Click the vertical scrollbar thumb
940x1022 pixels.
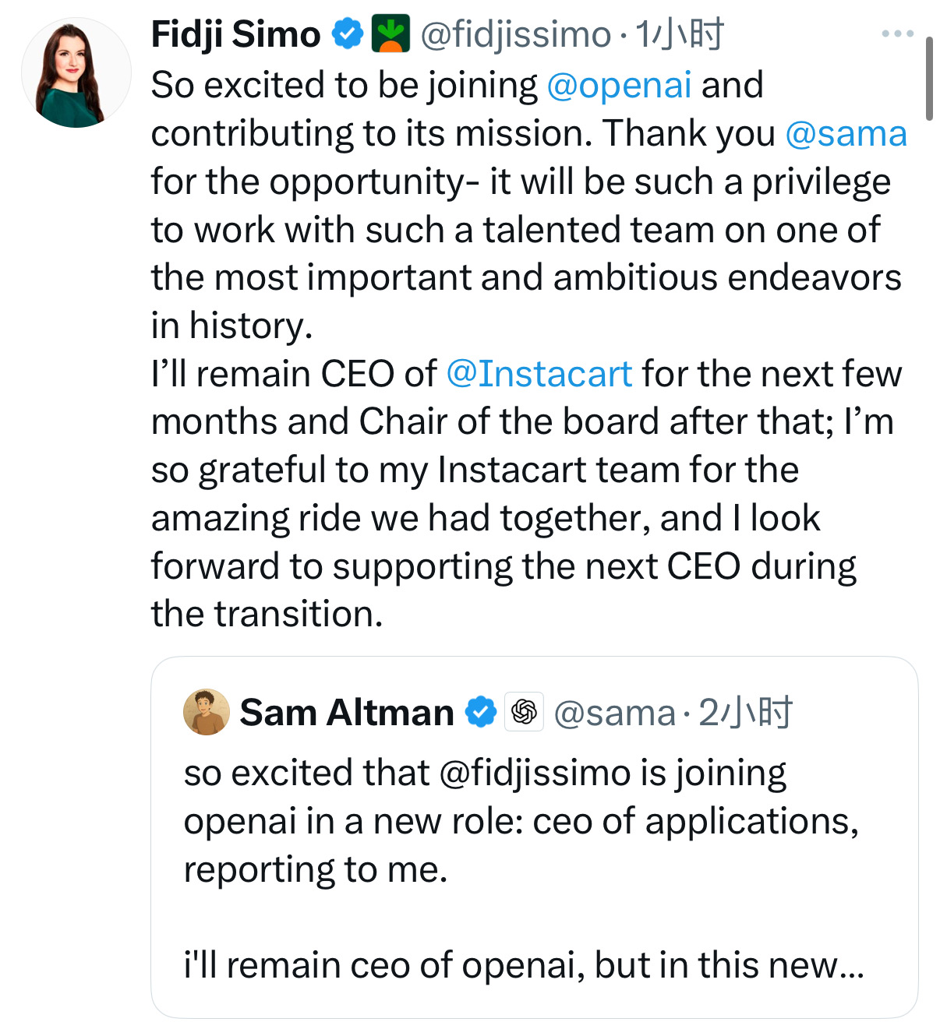tap(928, 78)
